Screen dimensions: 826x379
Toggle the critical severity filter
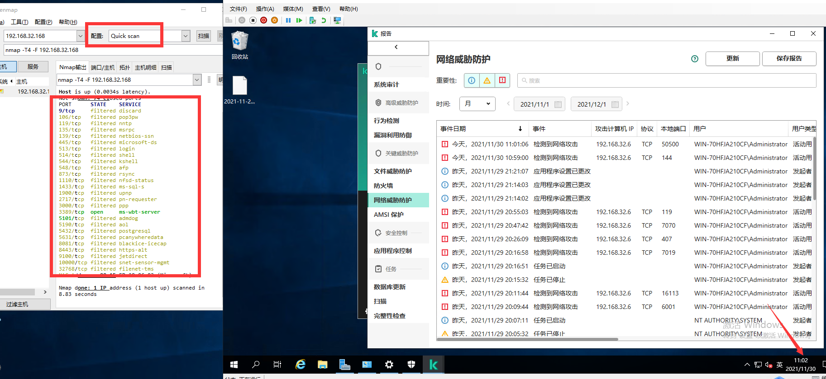[502, 80]
